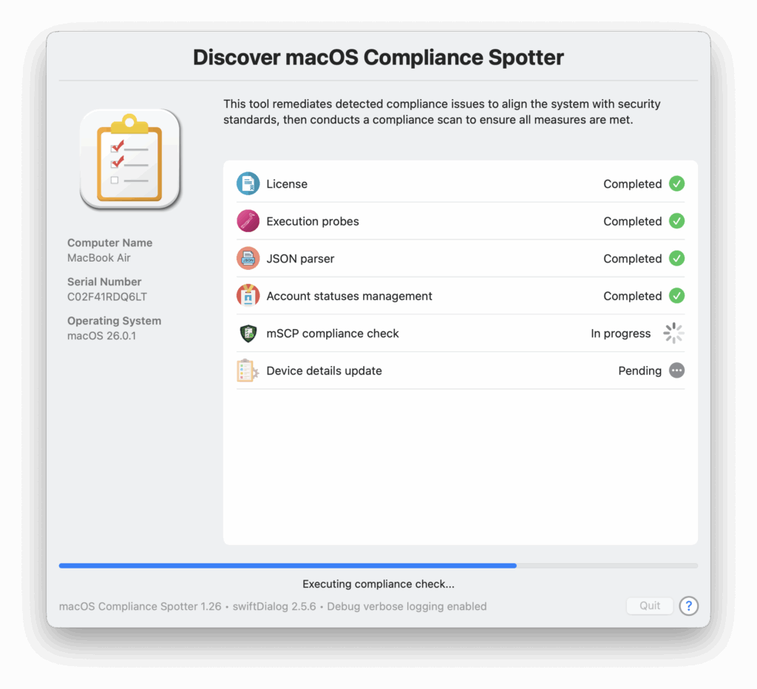Click the gray pending ellipsis indicator

point(676,371)
